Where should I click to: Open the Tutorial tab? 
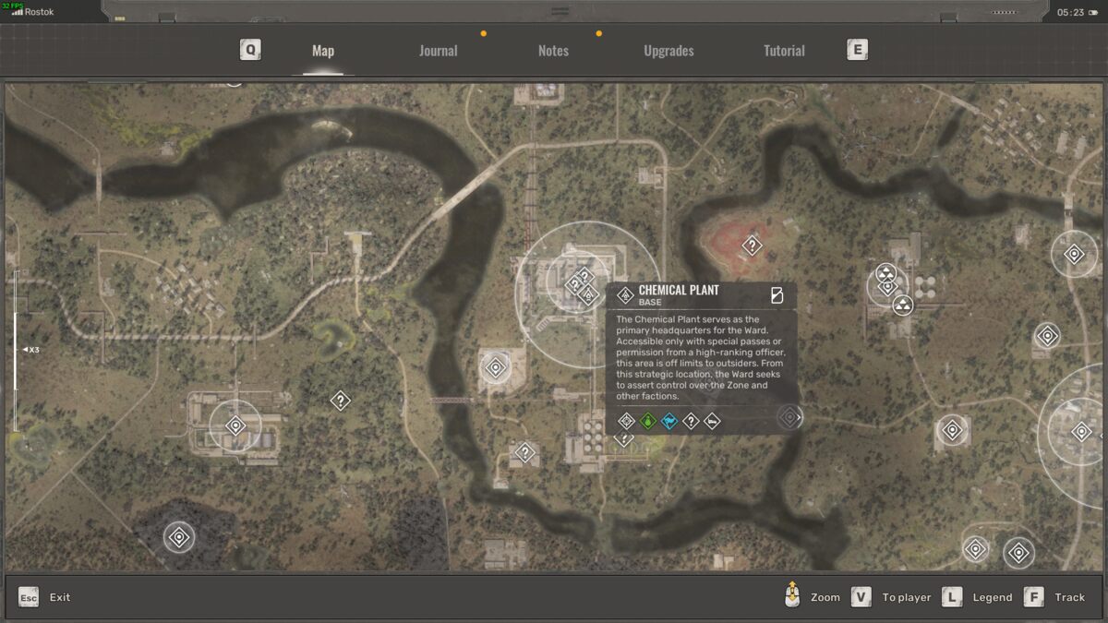(784, 51)
